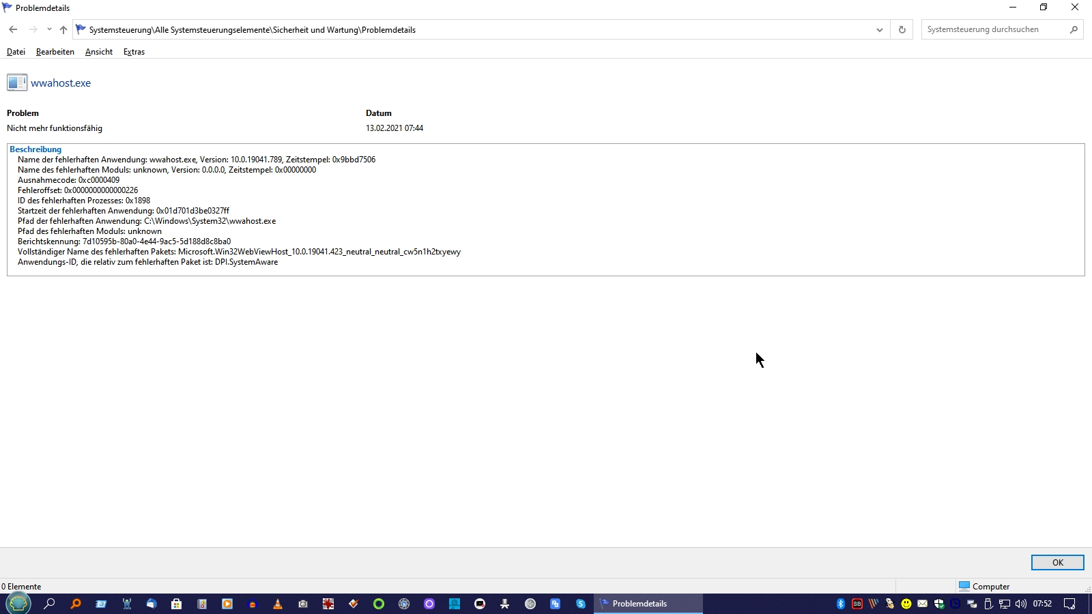Screen dimensions: 1092x614
Task: Launch the orange magnifier search app
Action: [75, 604]
